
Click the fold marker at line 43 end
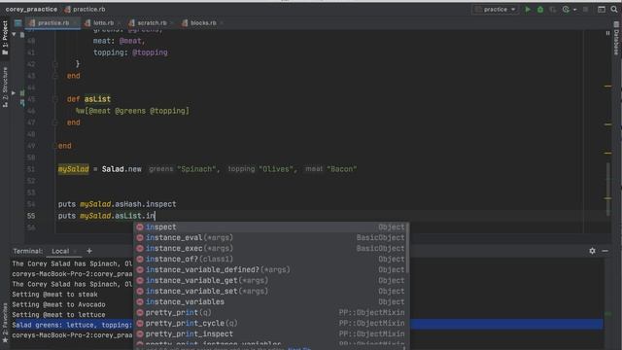(55, 76)
